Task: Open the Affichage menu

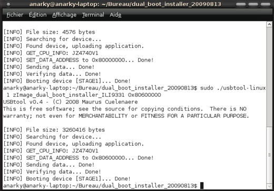Action: click(64, 15)
